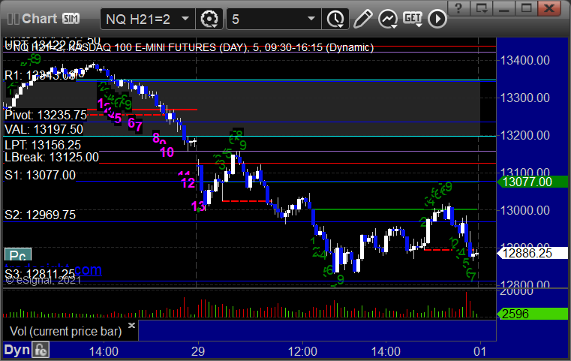The height and width of the screenshot is (361, 571).
Task: Maximize the chart window
Action: 527,8
